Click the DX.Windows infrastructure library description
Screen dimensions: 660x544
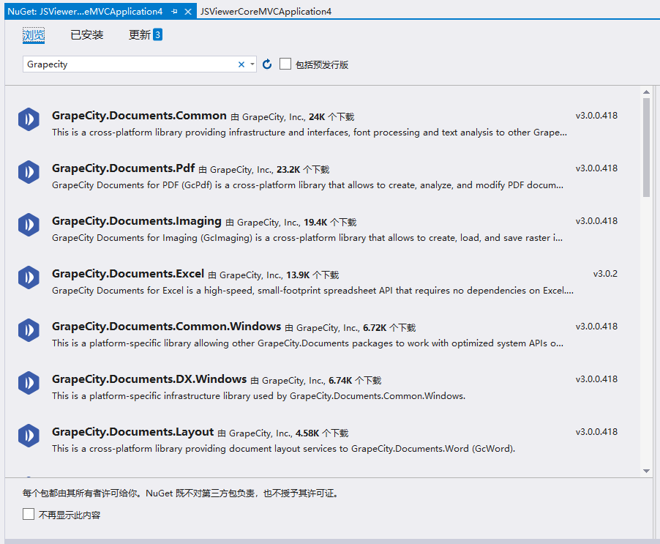tap(259, 396)
